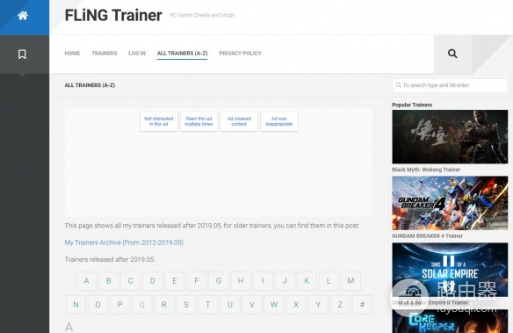Jump to letter F trainers
This screenshot has height=333, width=513.
pyautogui.click(x=197, y=280)
